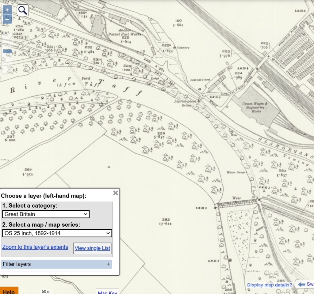Open the Map Key button
The height and width of the screenshot is (294, 314).
tap(107, 292)
